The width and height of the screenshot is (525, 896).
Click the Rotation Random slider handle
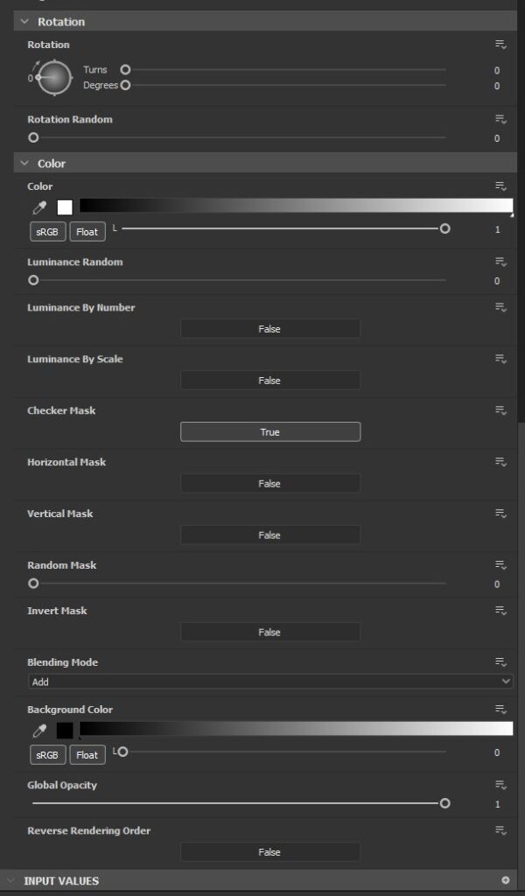click(33, 137)
